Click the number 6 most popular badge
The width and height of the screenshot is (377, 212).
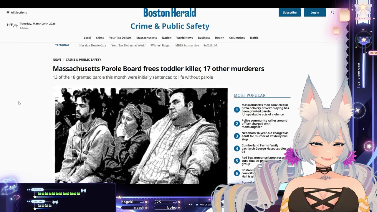point(237,173)
